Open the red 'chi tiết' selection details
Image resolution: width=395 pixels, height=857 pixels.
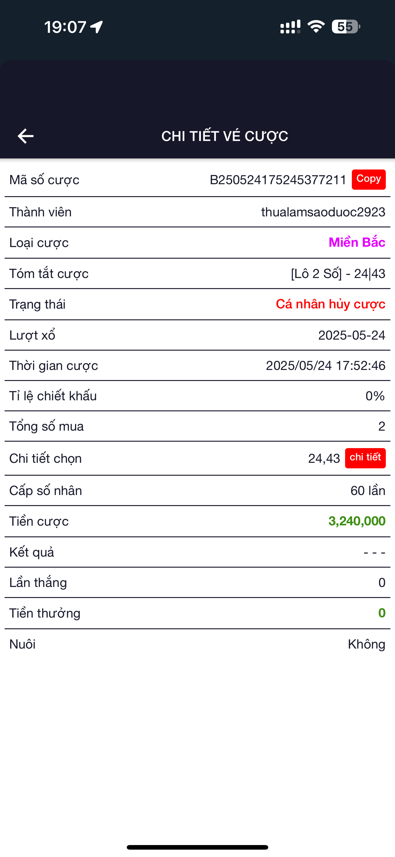365,458
